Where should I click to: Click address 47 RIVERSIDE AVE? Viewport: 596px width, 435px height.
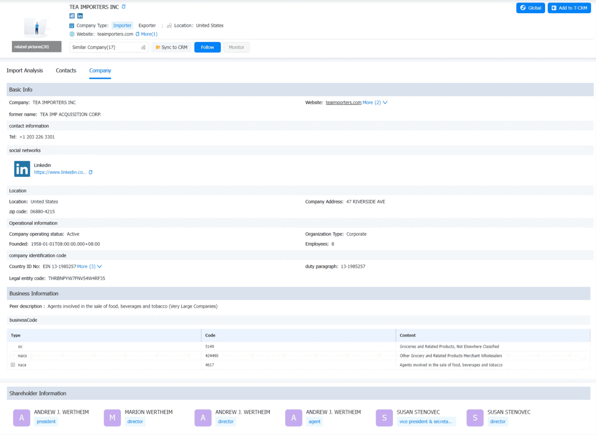click(366, 202)
